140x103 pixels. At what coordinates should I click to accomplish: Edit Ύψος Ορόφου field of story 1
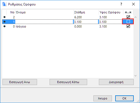pos(110,22)
